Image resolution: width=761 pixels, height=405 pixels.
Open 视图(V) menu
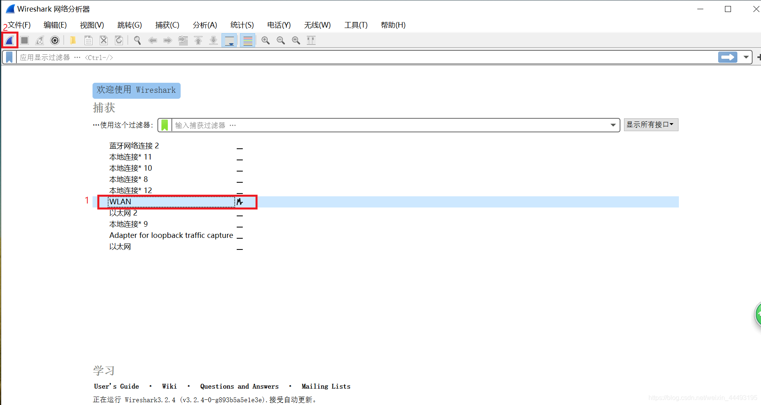point(92,25)
